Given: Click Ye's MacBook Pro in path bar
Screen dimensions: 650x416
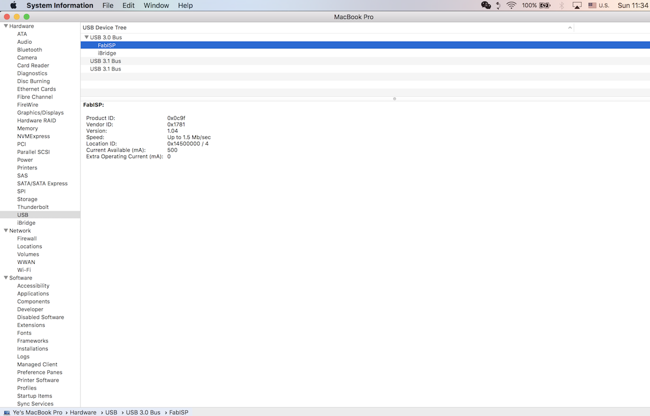Looking at the screenshot, I should (x=38, y=412).
